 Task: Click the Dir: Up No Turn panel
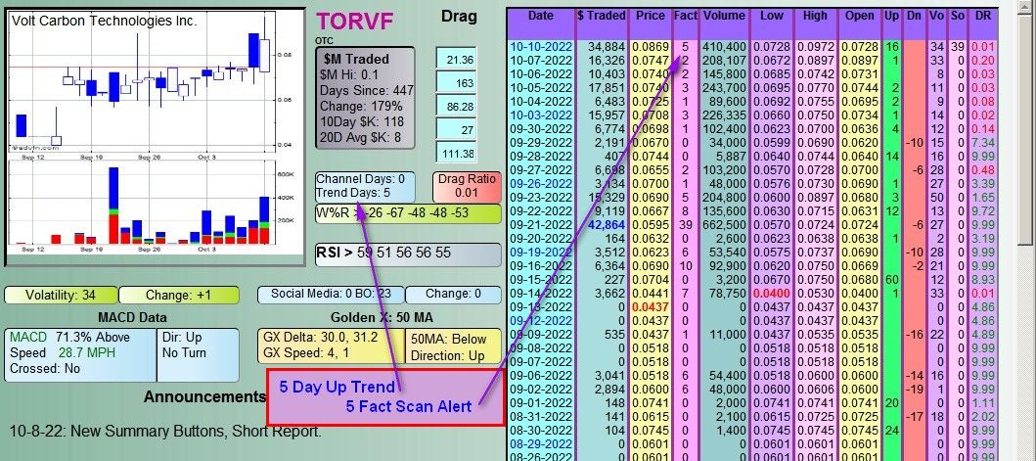(x=199, y=354)
